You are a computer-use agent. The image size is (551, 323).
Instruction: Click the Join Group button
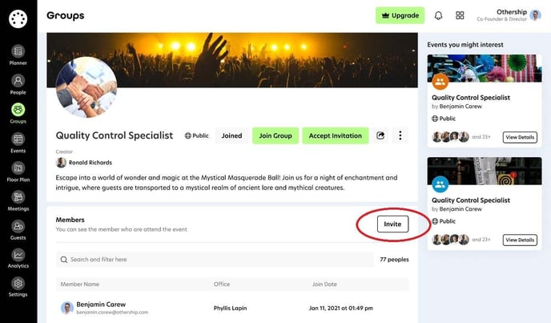[x=275, y=135]
